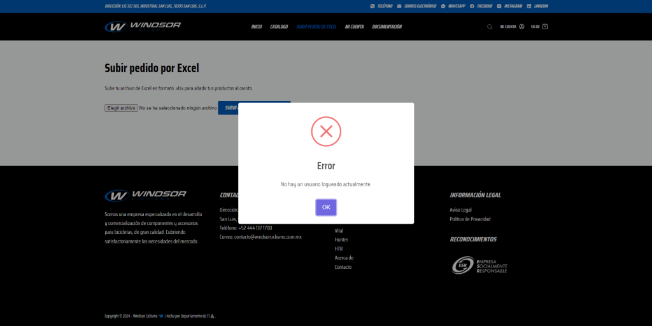652x326 pixels.
Task: Open the shopping cart icon
Action: click(x=545, y=27)
